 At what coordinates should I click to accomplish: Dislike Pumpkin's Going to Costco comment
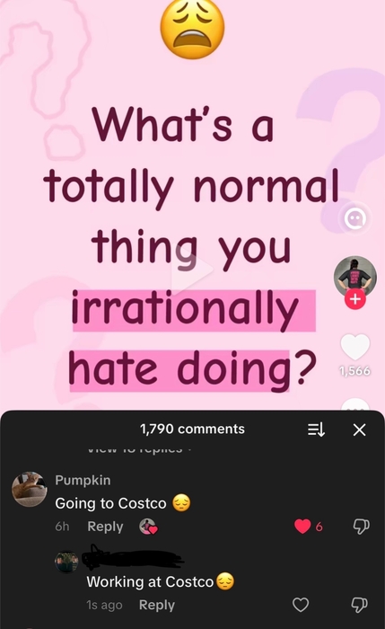[361, 527]
